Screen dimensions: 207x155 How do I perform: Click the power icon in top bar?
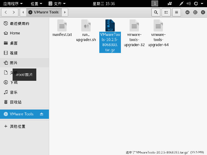[x=196, y=4]
